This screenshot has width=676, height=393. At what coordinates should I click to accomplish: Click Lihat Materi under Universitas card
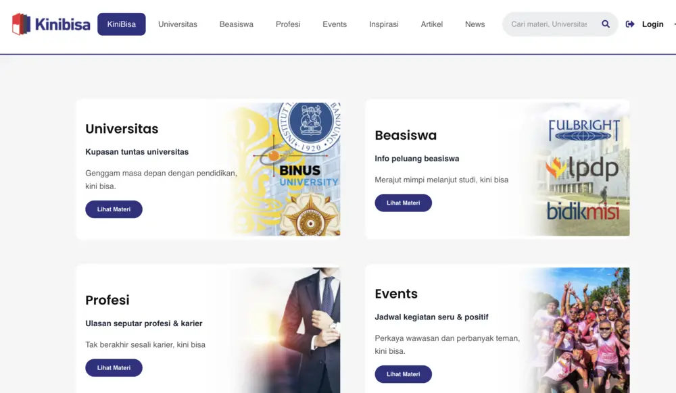(x=114, y=209)
